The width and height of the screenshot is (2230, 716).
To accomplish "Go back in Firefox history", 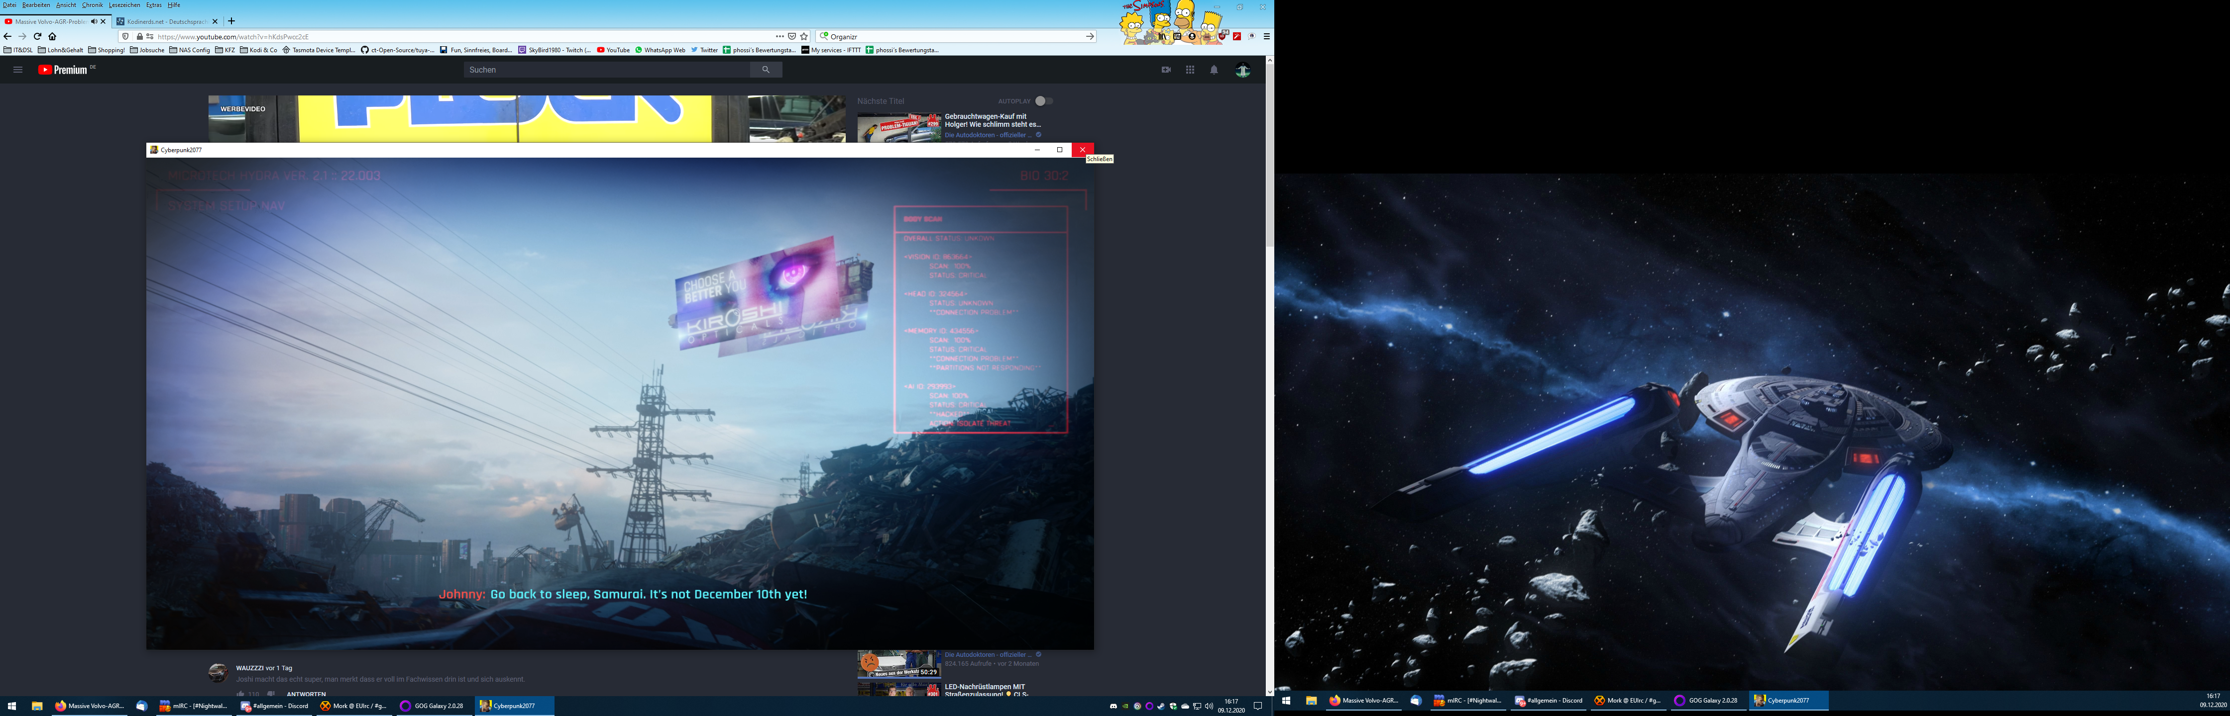I will [7, 36].
